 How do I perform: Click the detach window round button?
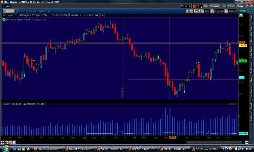click(x=251, y=6)
